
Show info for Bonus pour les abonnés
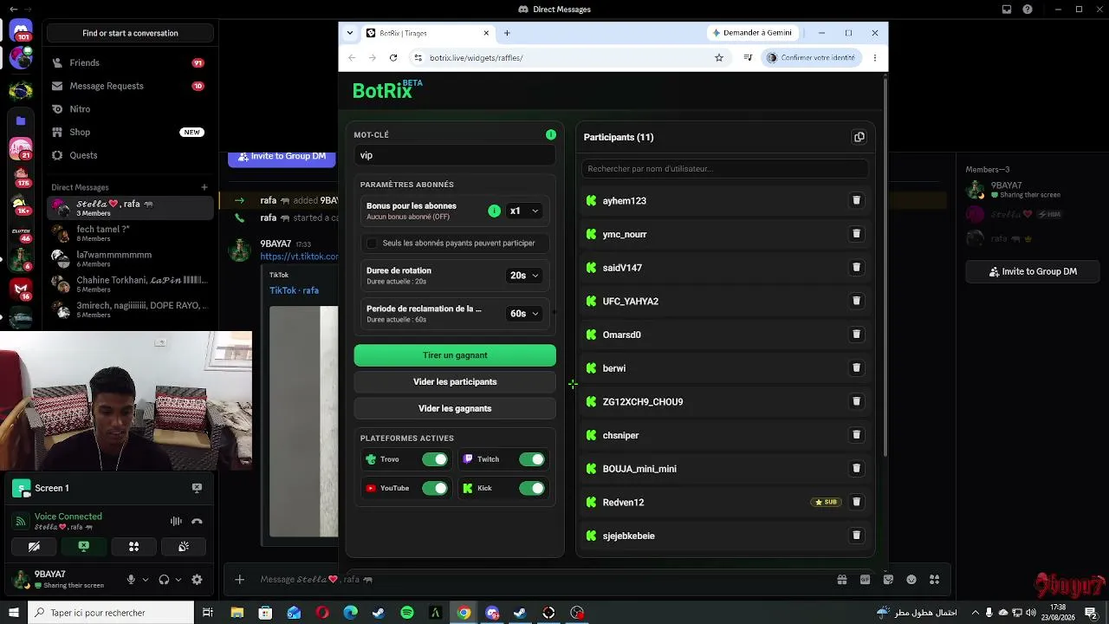(494, 211)
